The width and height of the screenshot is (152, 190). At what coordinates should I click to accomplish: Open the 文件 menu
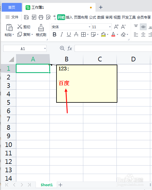click(12, 17)
